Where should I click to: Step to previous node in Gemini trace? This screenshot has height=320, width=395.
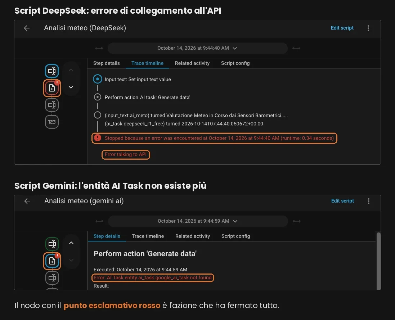click(71, 243)
